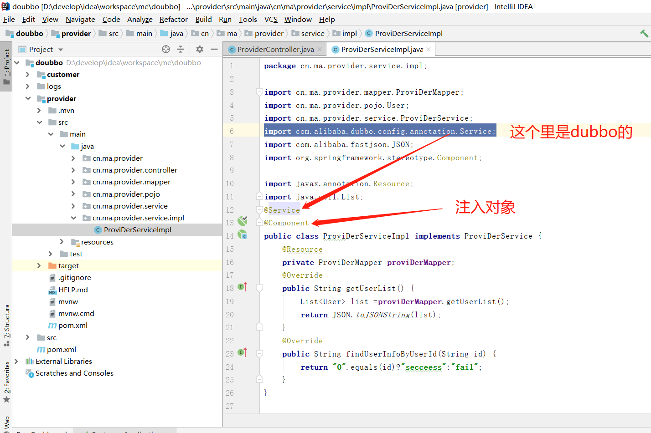Click the locate-file crosshair icon in Project panel
This screenshot has width=651, height=433.
[166, 49]
